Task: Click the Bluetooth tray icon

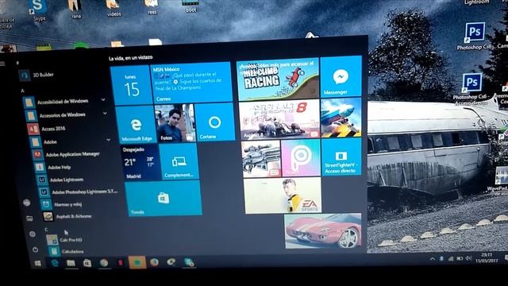Action: (441, 259)
